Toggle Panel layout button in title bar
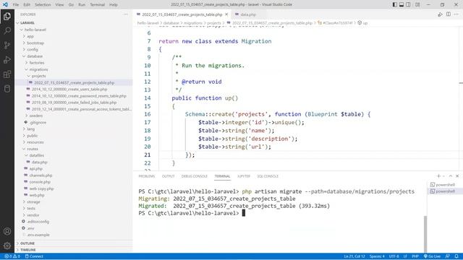Viewport: 463px width, 260px height. (402, 4)
